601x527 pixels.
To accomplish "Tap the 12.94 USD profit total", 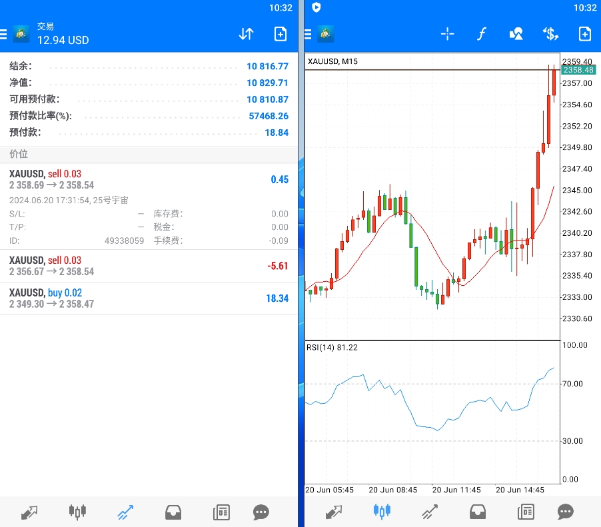I will [x=63, y=40].
